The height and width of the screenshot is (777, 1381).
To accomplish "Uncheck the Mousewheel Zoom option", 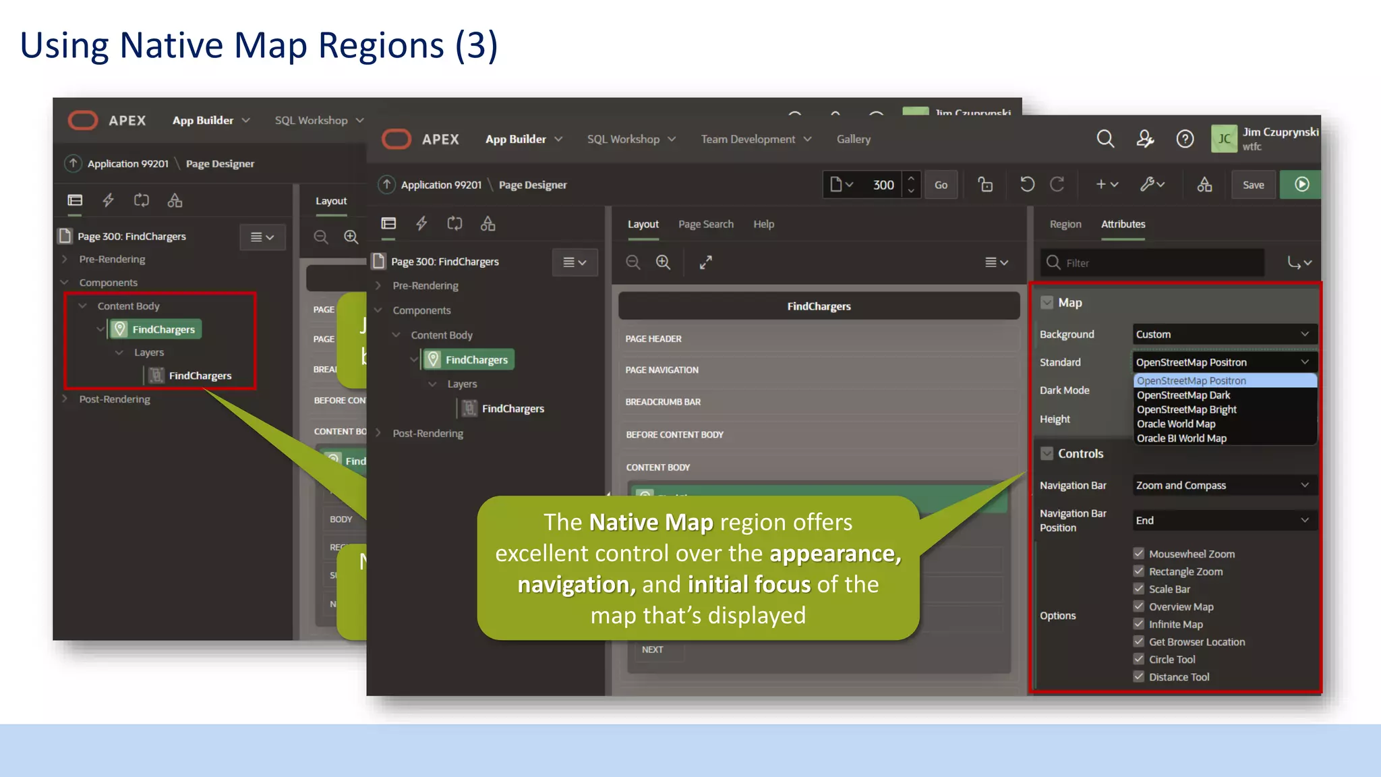I will click(1139, 553).
